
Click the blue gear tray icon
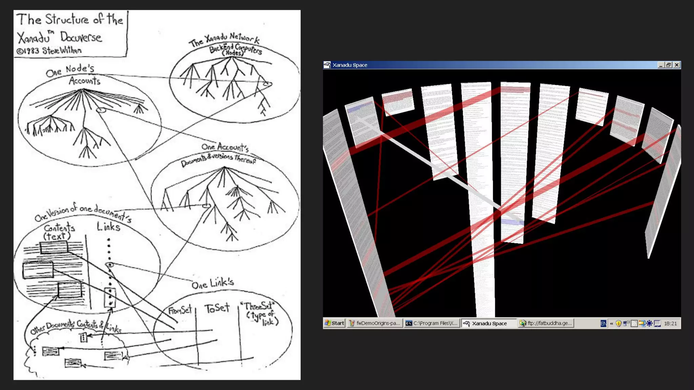(x=649, y=324)
